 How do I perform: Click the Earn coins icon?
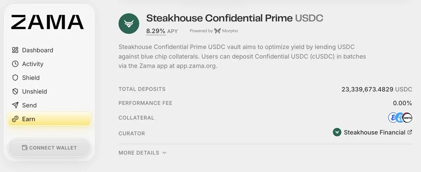[x=15, y=119]
